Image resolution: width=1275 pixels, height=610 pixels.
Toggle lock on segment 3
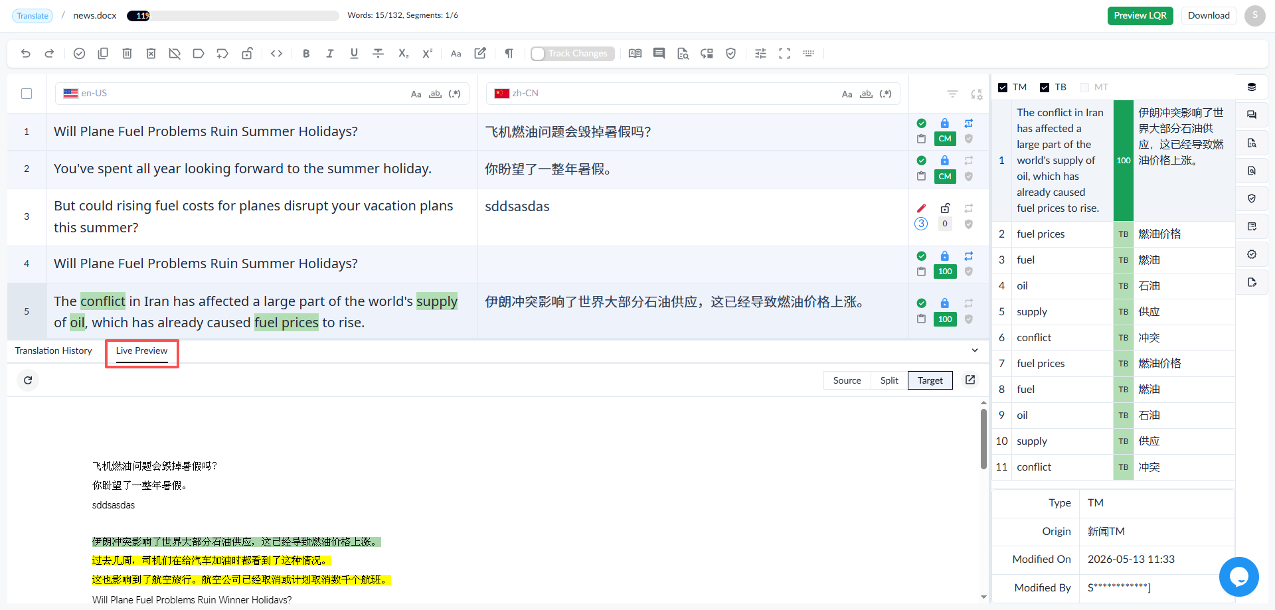(945, 208)
